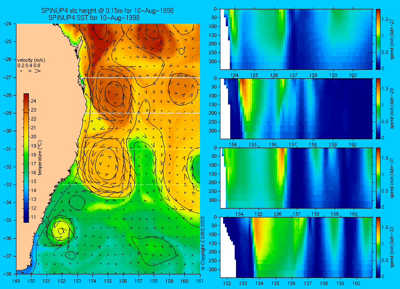
Task: Click the 'speed (m/s) lat=-33' label
Action: [x=392, y=247]
